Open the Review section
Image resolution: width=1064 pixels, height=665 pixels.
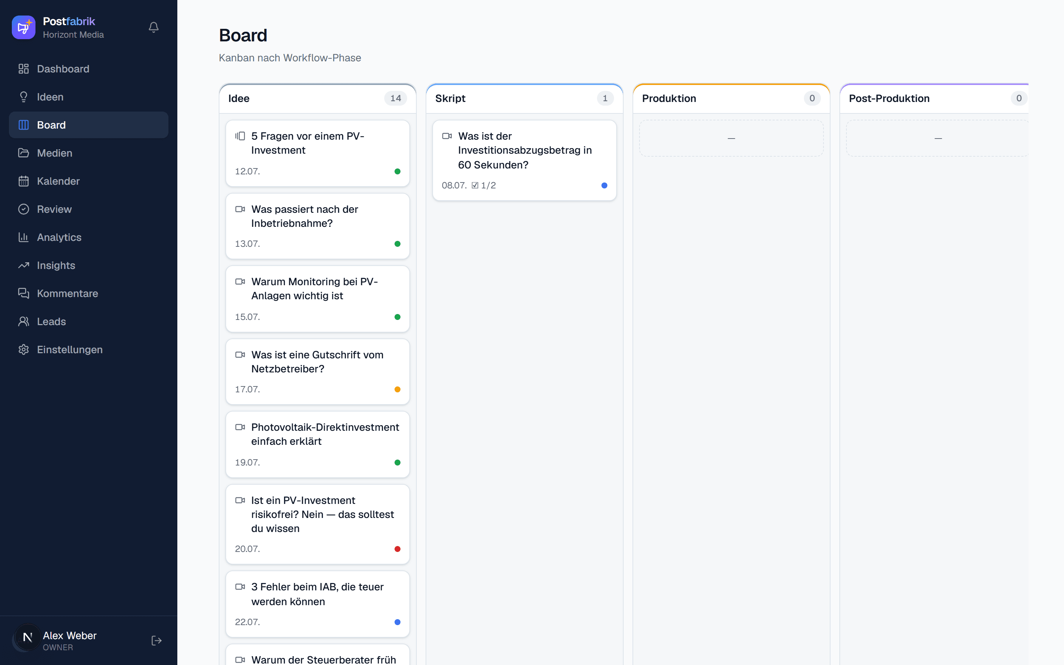(88, 209)
